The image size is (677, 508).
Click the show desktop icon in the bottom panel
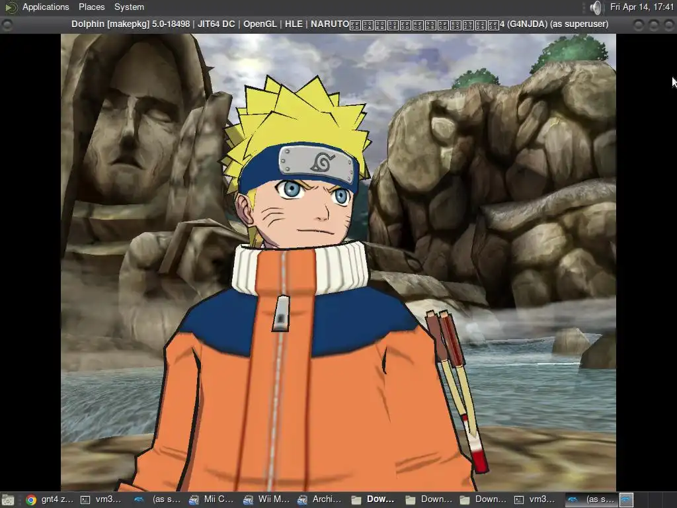pyautogui.click(x=8, y=500)
